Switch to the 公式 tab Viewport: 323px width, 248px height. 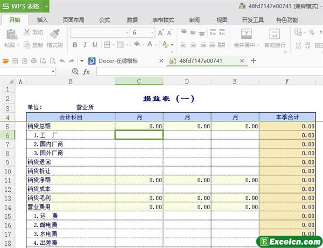104,20
